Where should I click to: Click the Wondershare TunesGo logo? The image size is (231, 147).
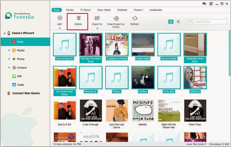[x=19, y=16]
